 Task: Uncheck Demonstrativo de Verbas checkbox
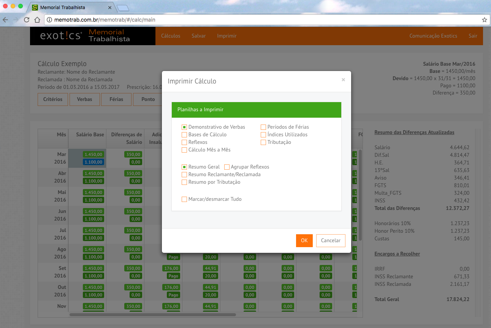pos(184,127)
